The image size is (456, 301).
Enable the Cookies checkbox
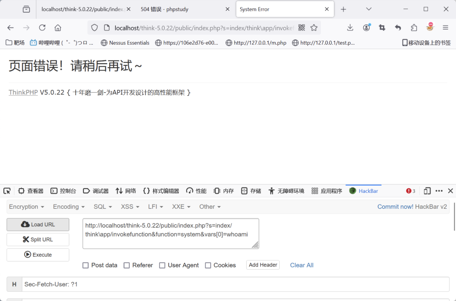[x=208, y=265]
